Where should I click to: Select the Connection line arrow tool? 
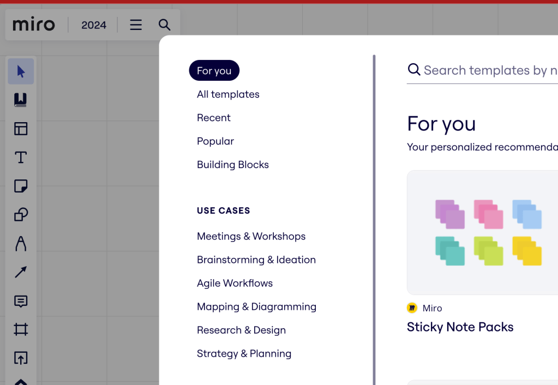(x=21, y=272)
